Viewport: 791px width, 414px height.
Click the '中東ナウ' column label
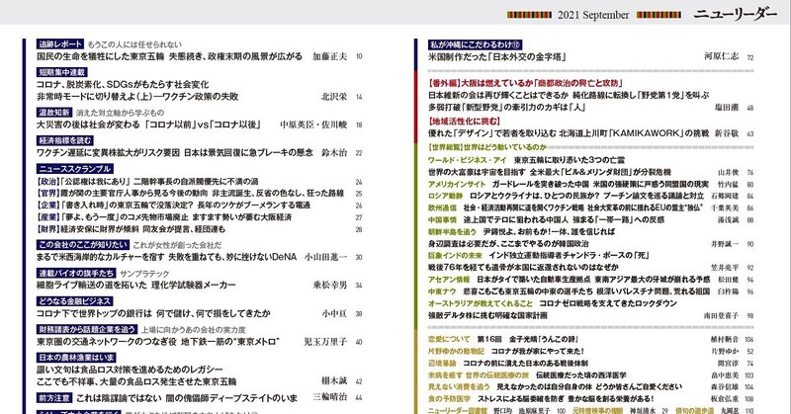[x=442, y=291]
